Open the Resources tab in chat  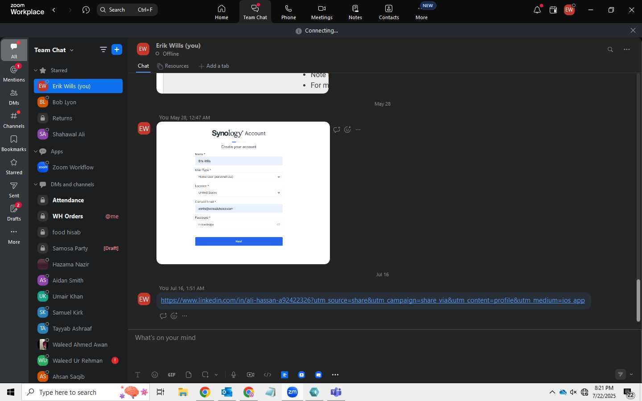click(173, 66)
